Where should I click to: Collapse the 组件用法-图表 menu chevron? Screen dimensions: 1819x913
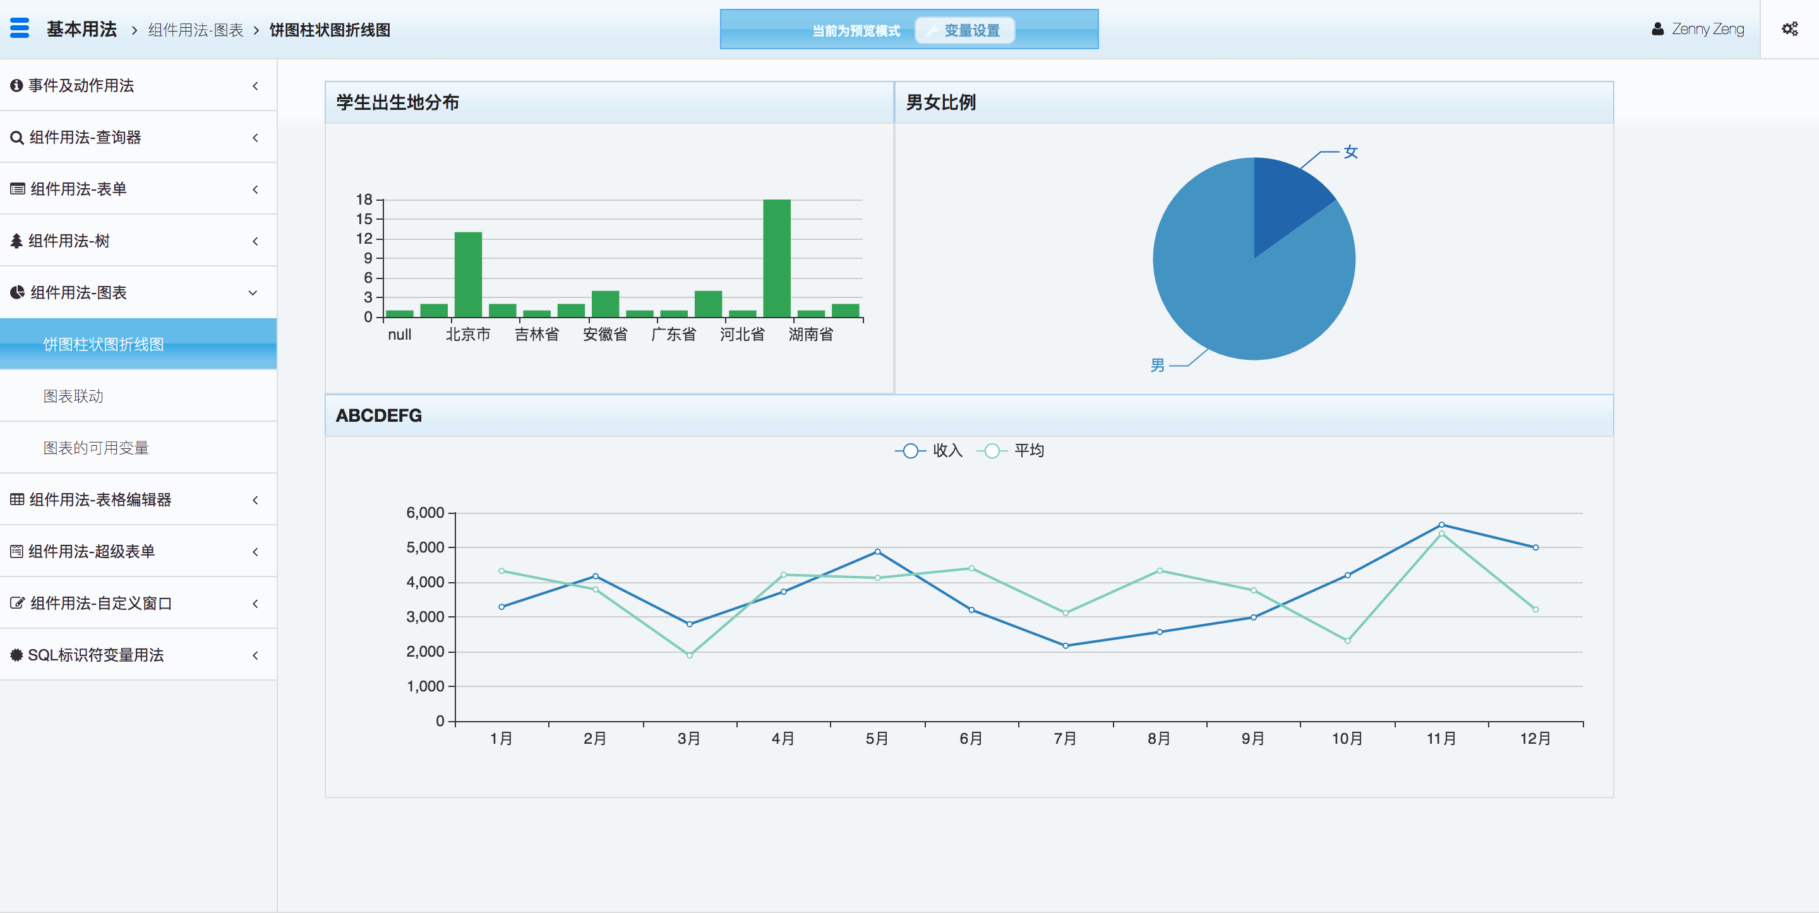tap(253, 292)
